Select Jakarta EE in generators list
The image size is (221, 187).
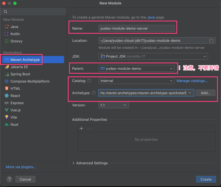click(x=19, y=67)
